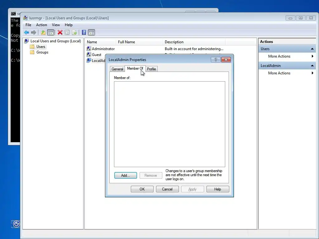
Task: Go back with the blue arrow
Action: [x=26, y=32]
